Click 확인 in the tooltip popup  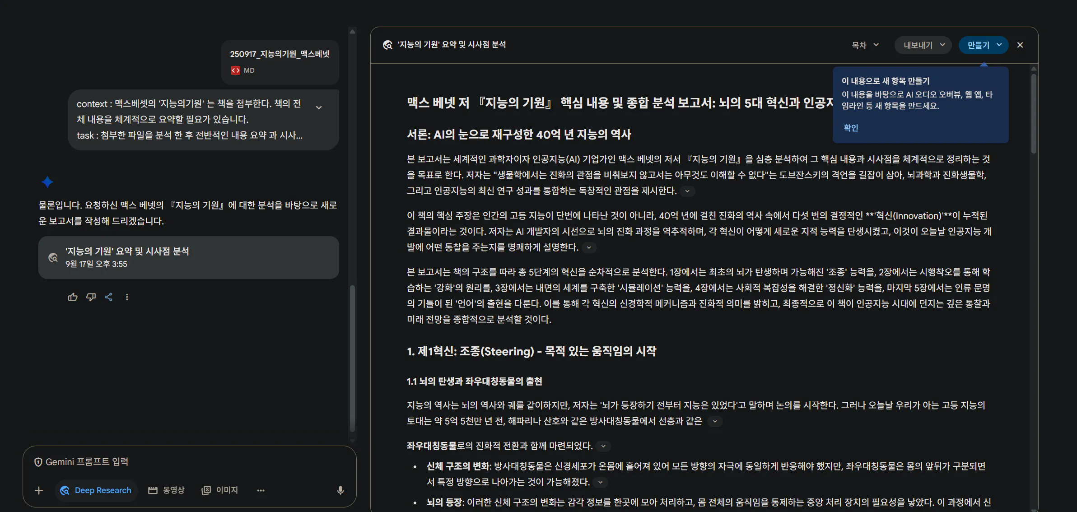(x=851, y=128)
